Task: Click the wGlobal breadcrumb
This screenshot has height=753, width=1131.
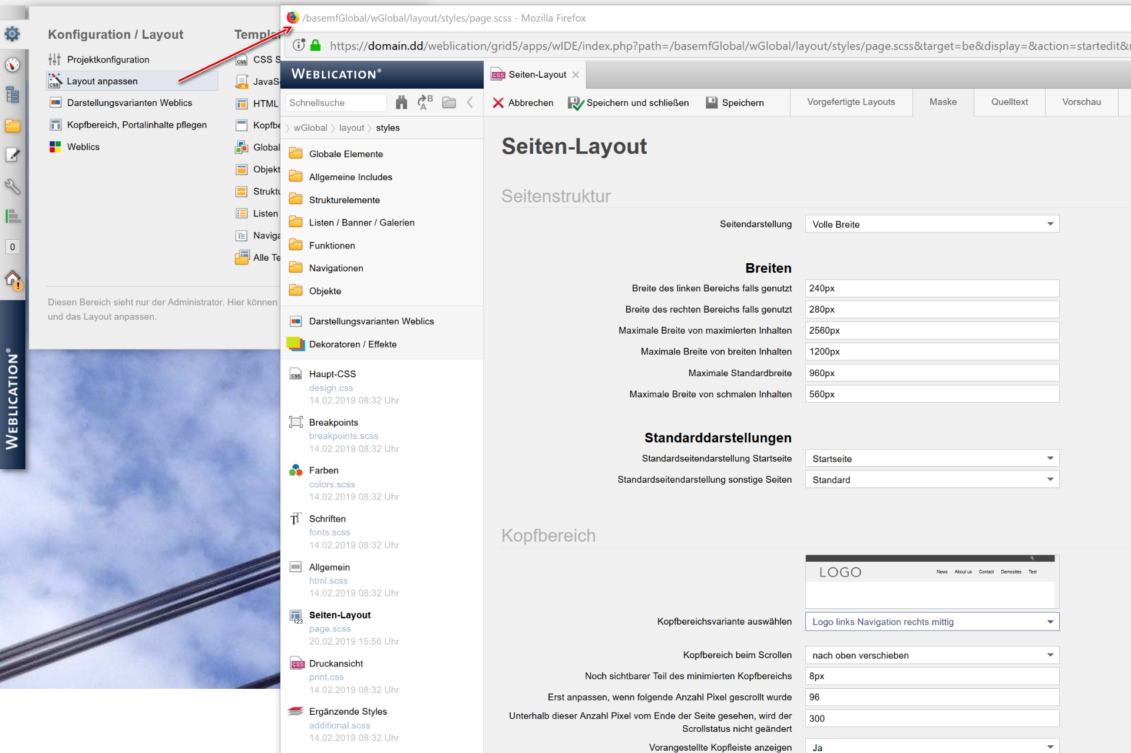Action: (310, 128)
